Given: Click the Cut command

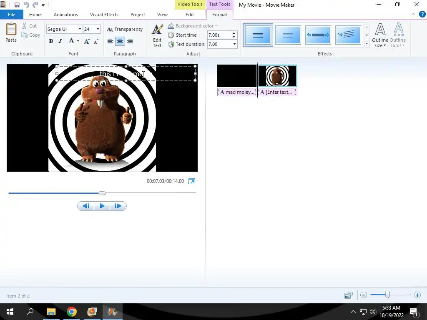Looking at the screenshot, I should (x=30, y=26).
